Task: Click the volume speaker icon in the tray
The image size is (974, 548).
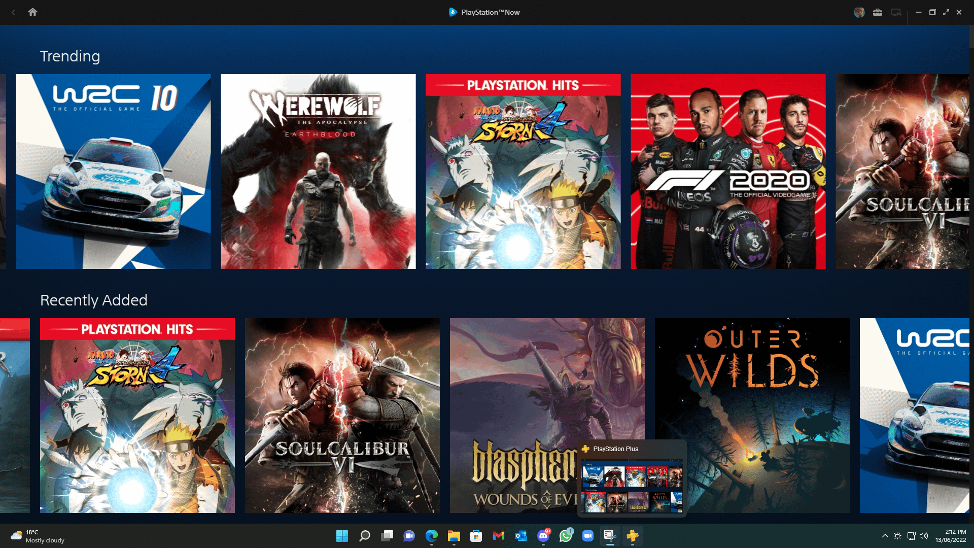Action: (924, 536)
